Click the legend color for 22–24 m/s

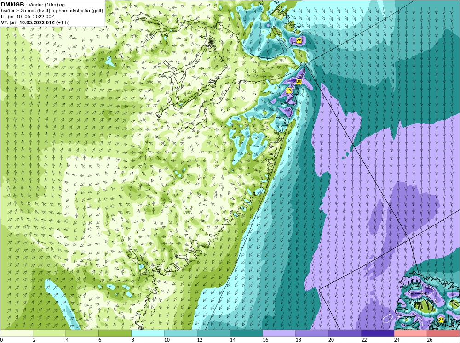point(378,333)
